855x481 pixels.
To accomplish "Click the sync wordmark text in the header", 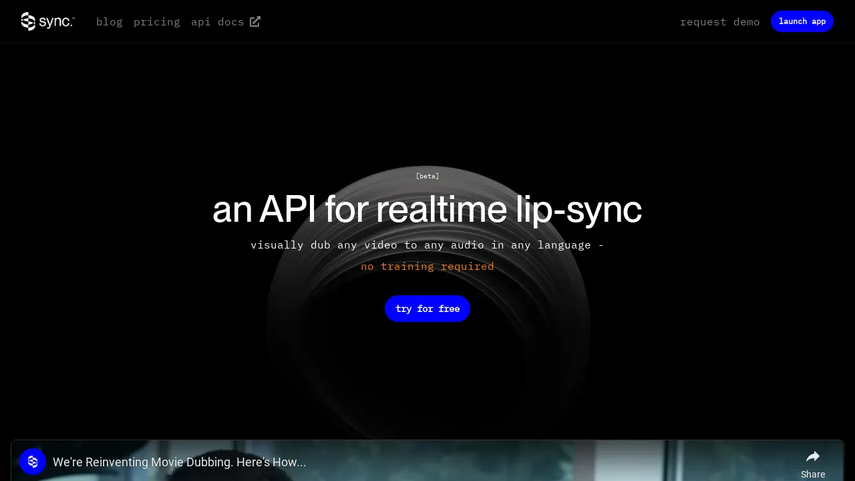I will click(x=57, y=21).
